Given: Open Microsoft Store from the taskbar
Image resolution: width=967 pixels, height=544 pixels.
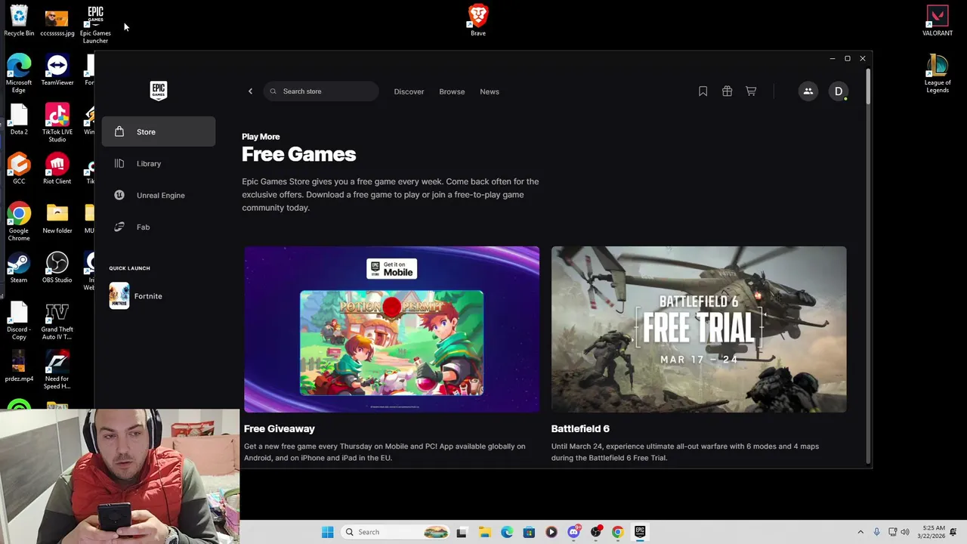Looking at the screenshot, I should (x=529, y=532).
